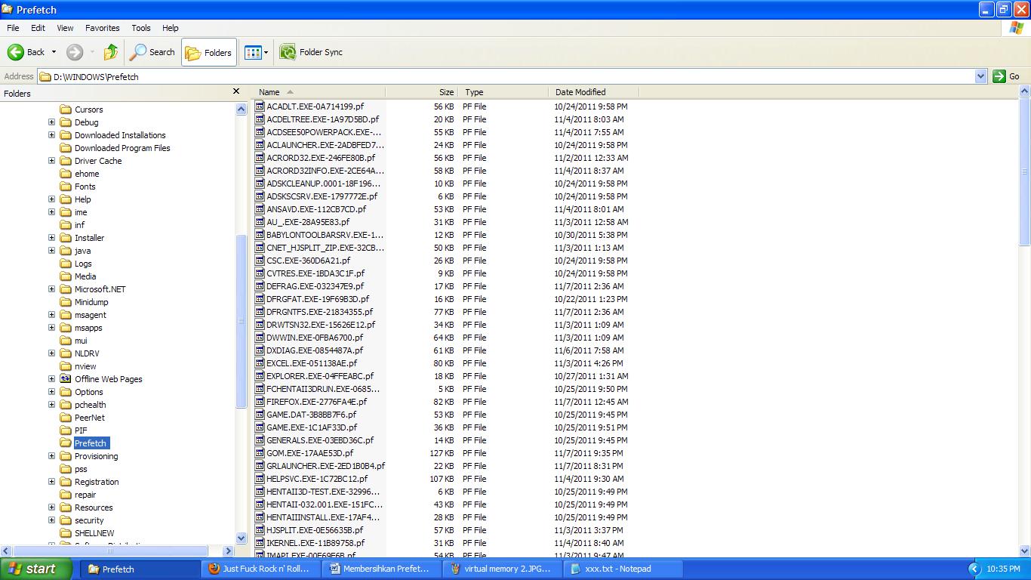
Task: Sort files by Size column header
Action: coord(422,92)
